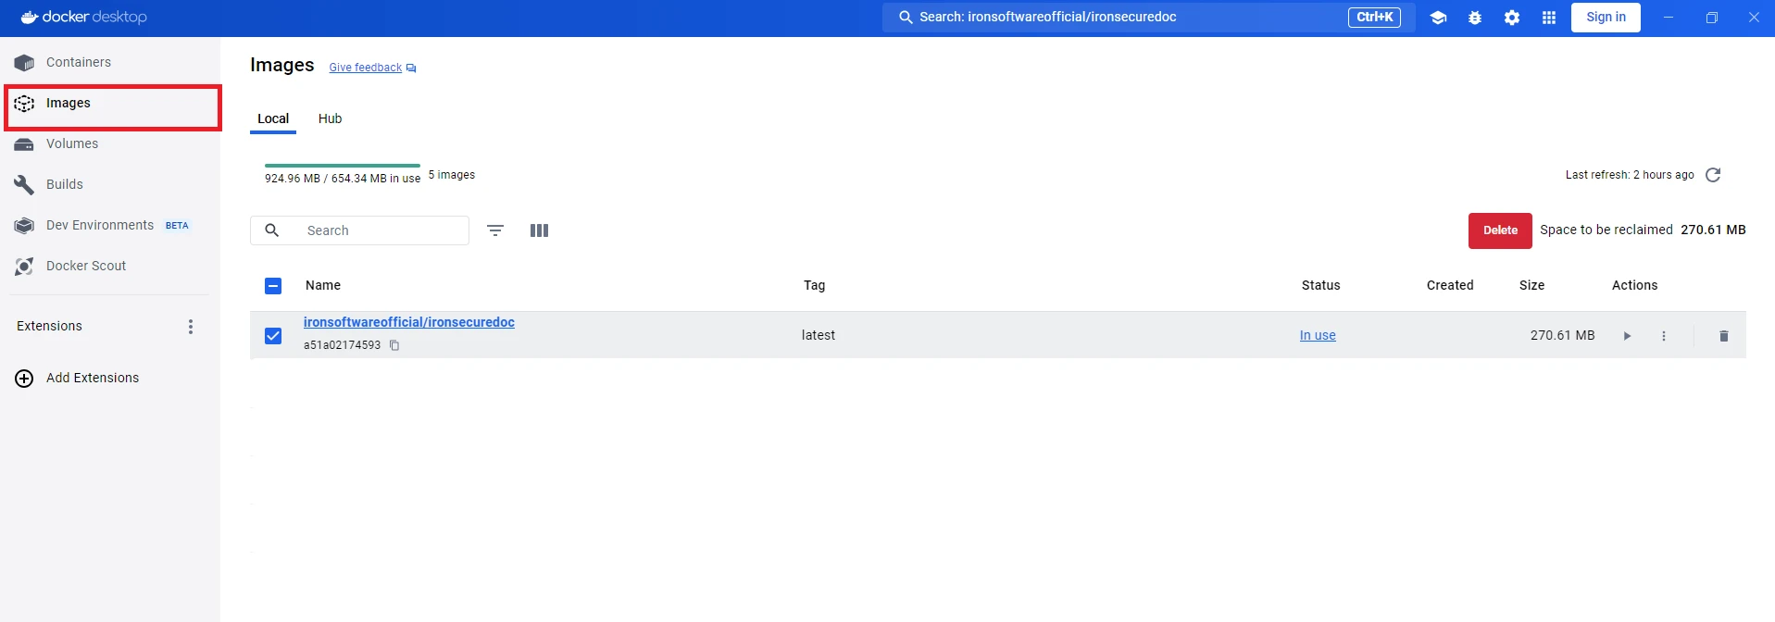
Task: Open more actions menu for ironsecuredoc
Action: point(1664,336)
